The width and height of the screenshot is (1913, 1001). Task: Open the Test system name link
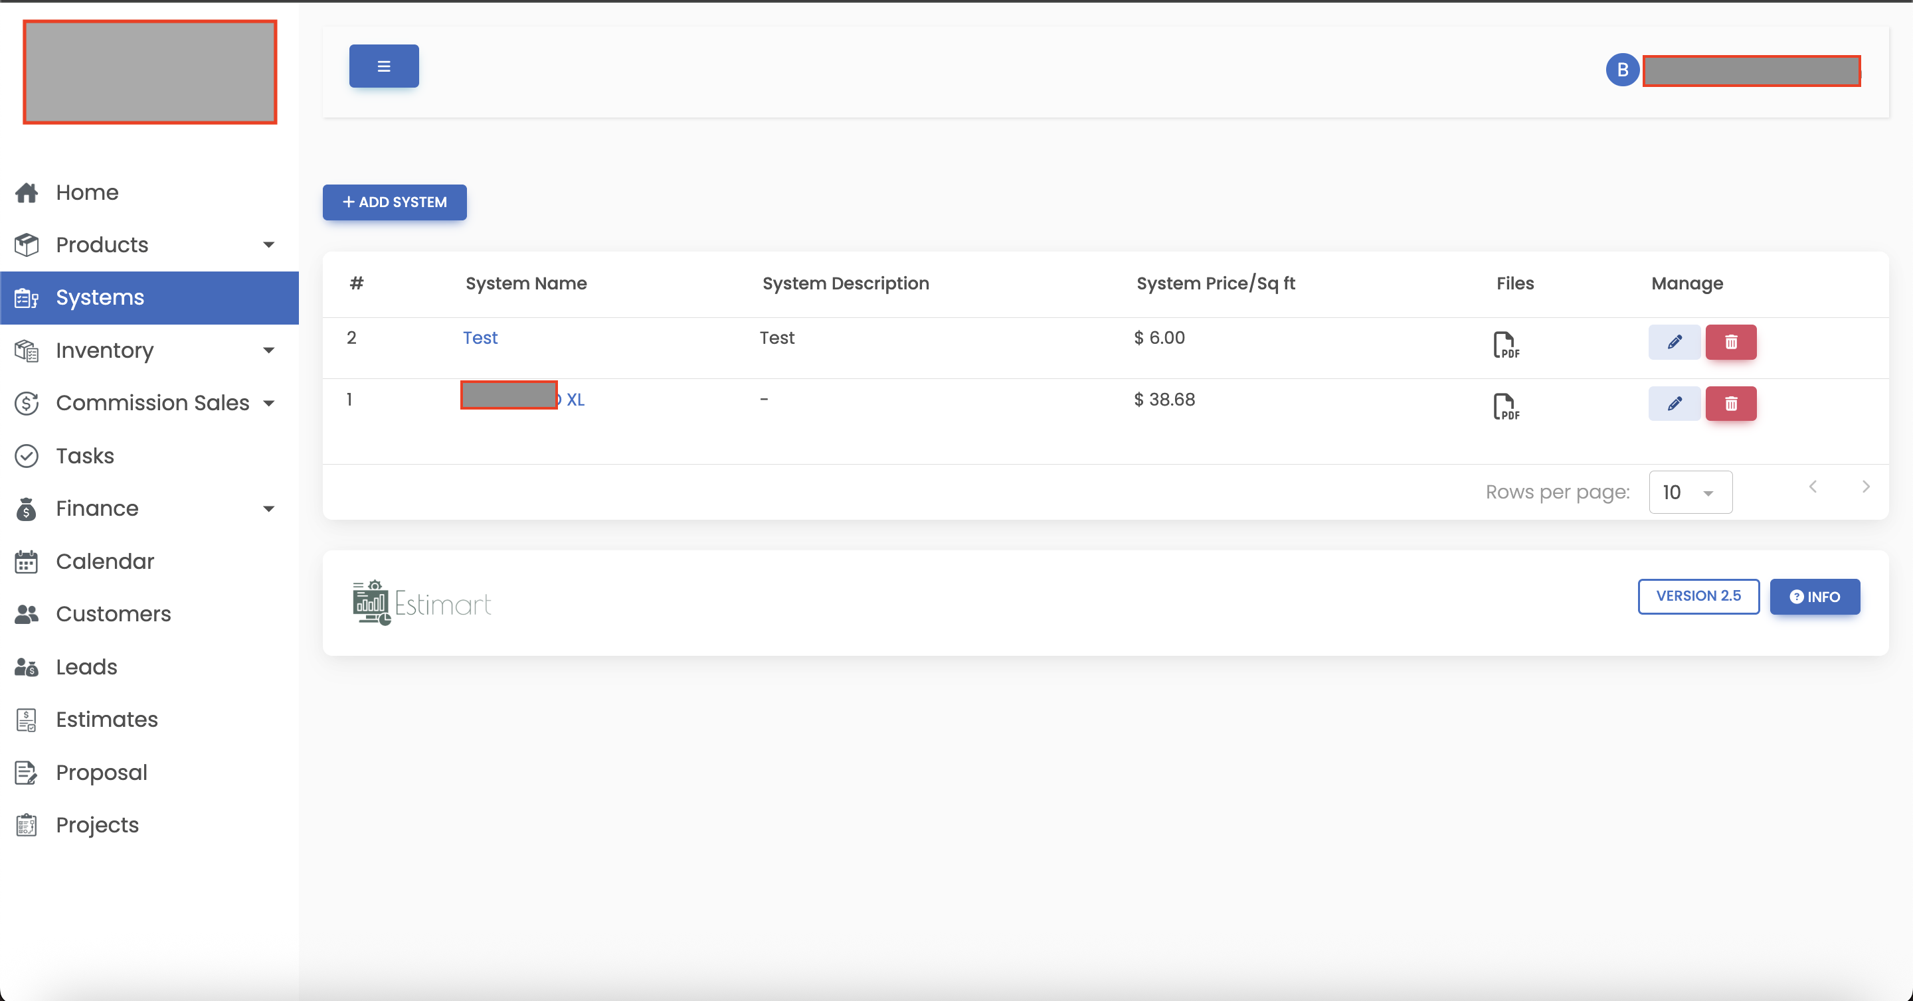point(480,338)
